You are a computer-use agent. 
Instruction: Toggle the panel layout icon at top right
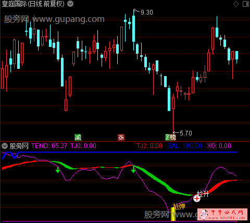pyautogui.click(x=246, y=4)
